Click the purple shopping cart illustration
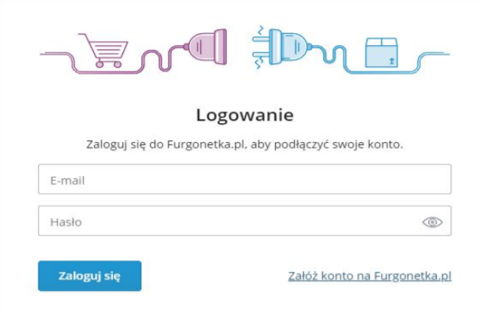This screenshot has width=485, height=313. point(103,50)
